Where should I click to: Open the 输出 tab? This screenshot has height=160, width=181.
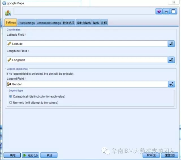point(96,23)
